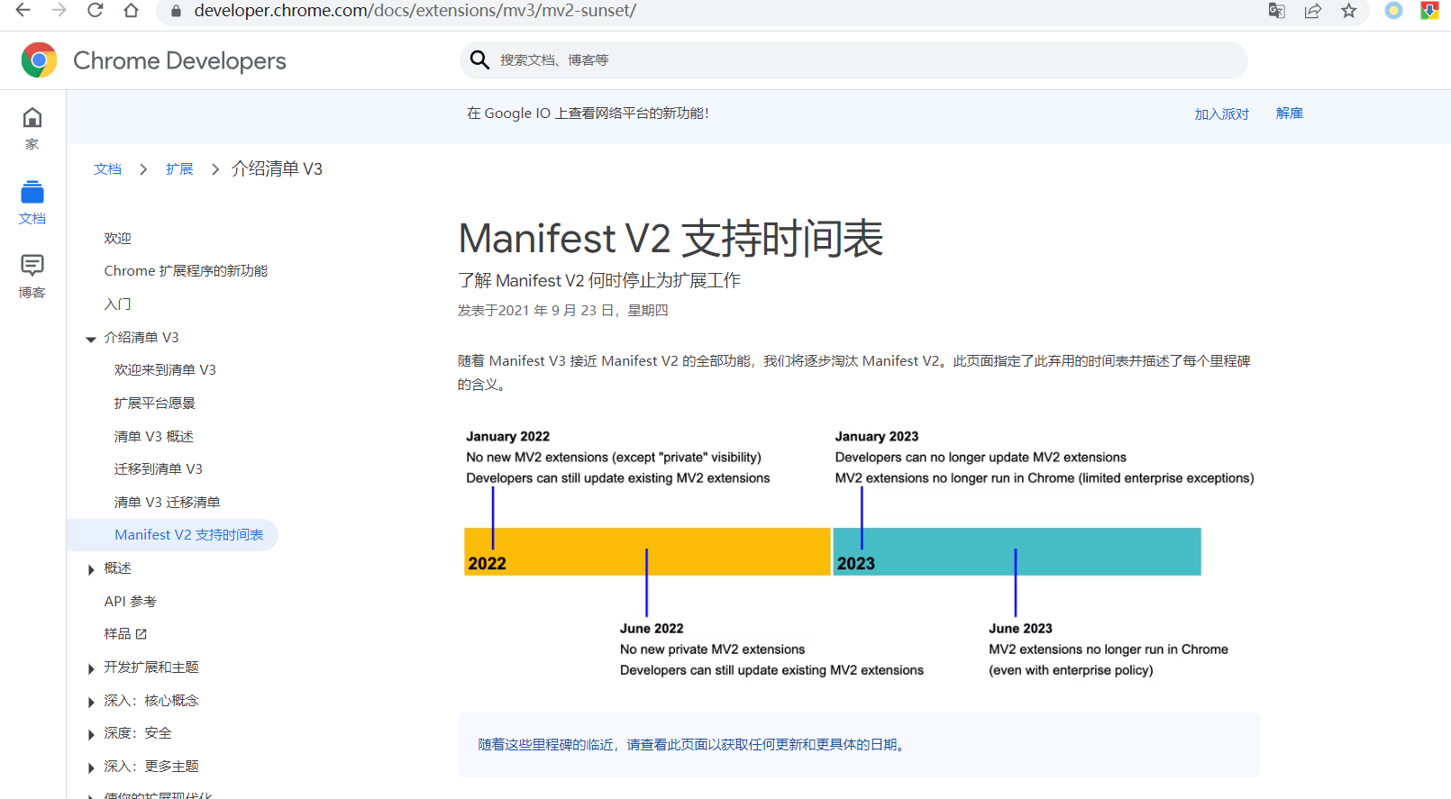Click the Manifest V2 支持时间表 heading
Screen dimensions: 1451x799
coord(671,239)
